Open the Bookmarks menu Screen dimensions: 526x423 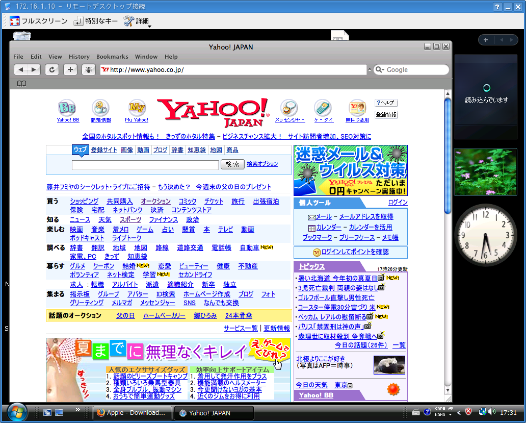coord(112,57)
